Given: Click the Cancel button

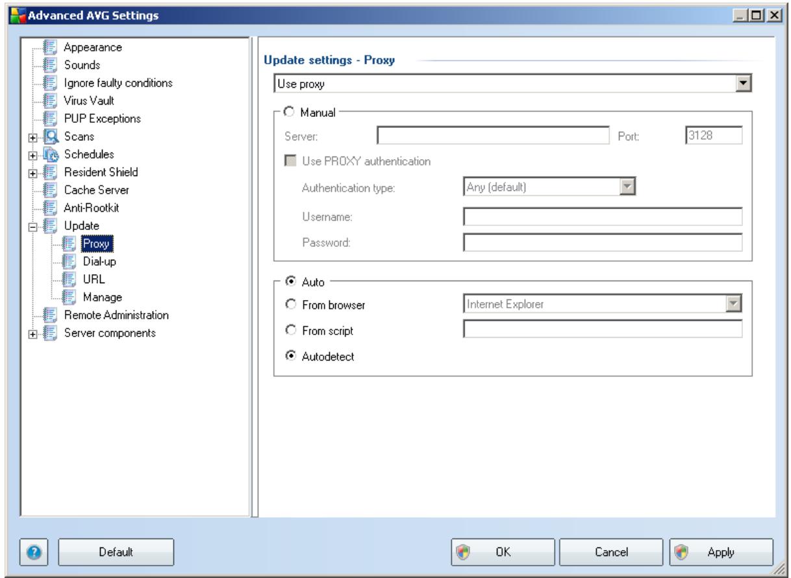Looking at the screenshot, I should 610,551.
